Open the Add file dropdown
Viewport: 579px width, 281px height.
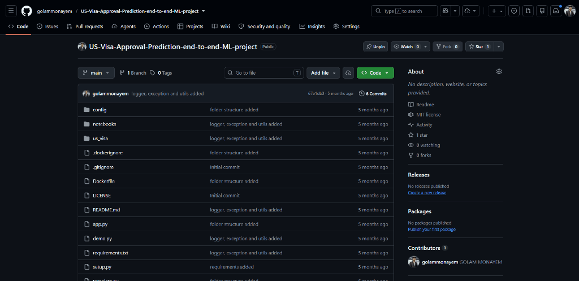coord(323,73)
